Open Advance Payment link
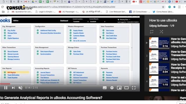 coord(112,78)
